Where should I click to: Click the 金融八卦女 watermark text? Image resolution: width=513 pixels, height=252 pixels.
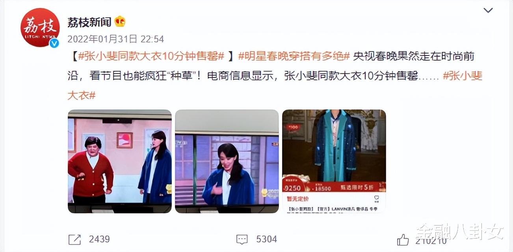click(x=460, y=232)
